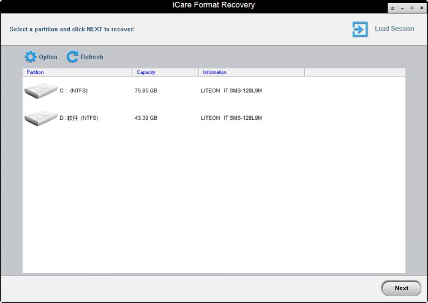Click LITEON IT SMS-128L9M in C: row
The image size is (428, 303).
[x=231, y=90]
